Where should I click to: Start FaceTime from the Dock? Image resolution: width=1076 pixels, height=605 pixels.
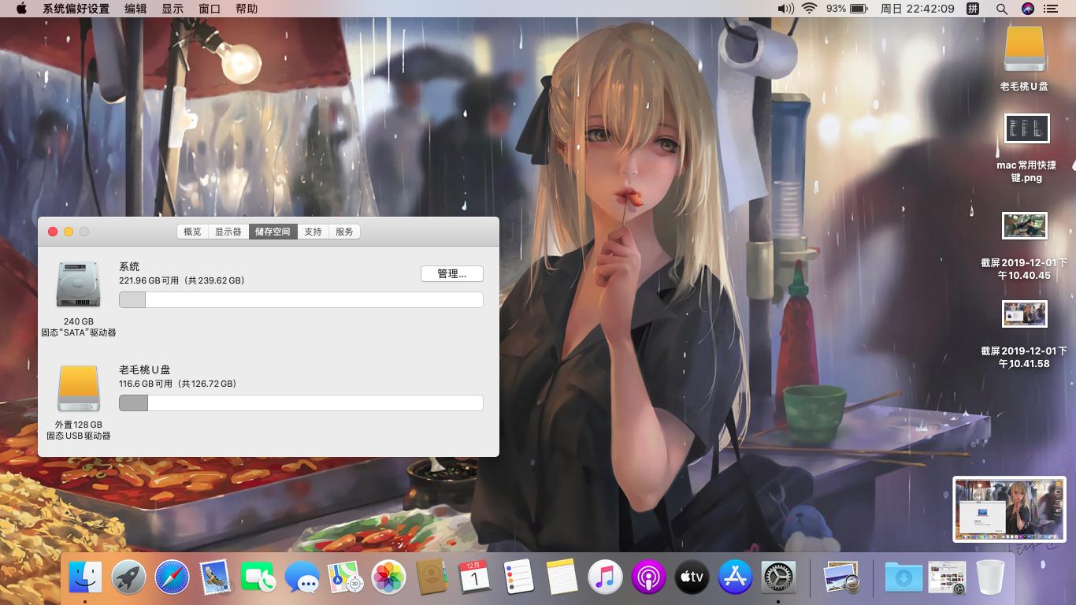click(x=258, y=577)
